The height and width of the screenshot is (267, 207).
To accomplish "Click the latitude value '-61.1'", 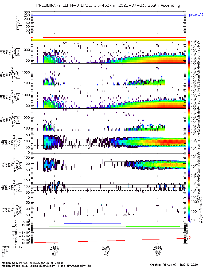I will tap(106, 249).
